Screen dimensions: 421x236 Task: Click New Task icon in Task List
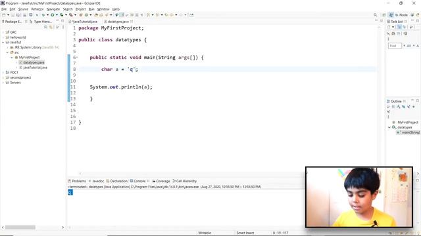point(388,27)
